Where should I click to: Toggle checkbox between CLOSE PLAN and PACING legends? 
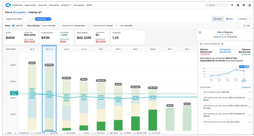(48, 133)
